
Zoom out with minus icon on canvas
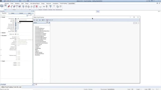point(138,23)
